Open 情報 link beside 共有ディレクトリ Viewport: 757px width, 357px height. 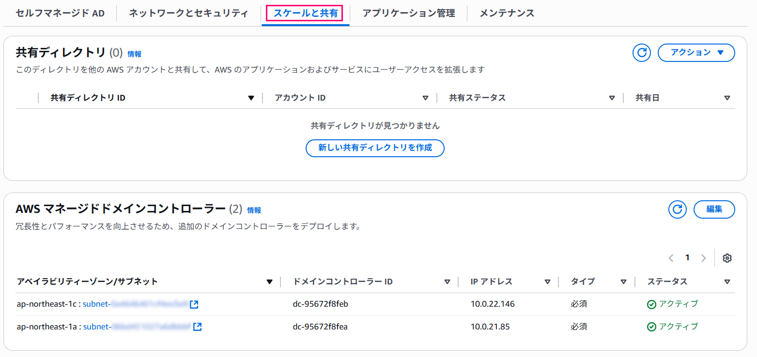point(134,54)
